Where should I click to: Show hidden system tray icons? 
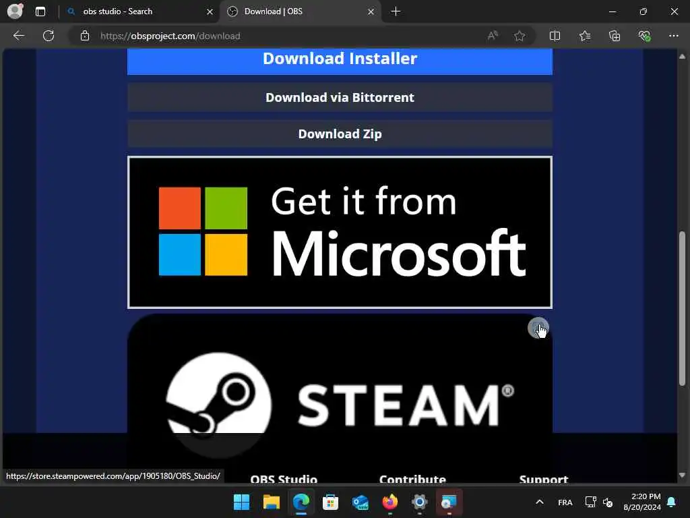tap(540, 502)
